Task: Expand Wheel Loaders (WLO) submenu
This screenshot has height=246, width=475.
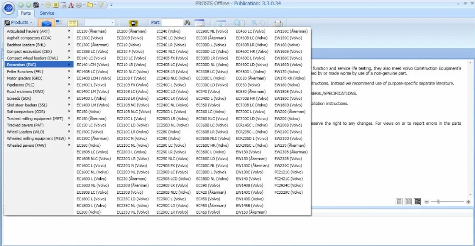Action: pyautogui.click(x=39, y=132)
